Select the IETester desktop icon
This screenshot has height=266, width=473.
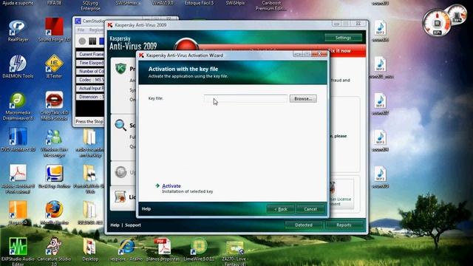[x=54, y=66]
